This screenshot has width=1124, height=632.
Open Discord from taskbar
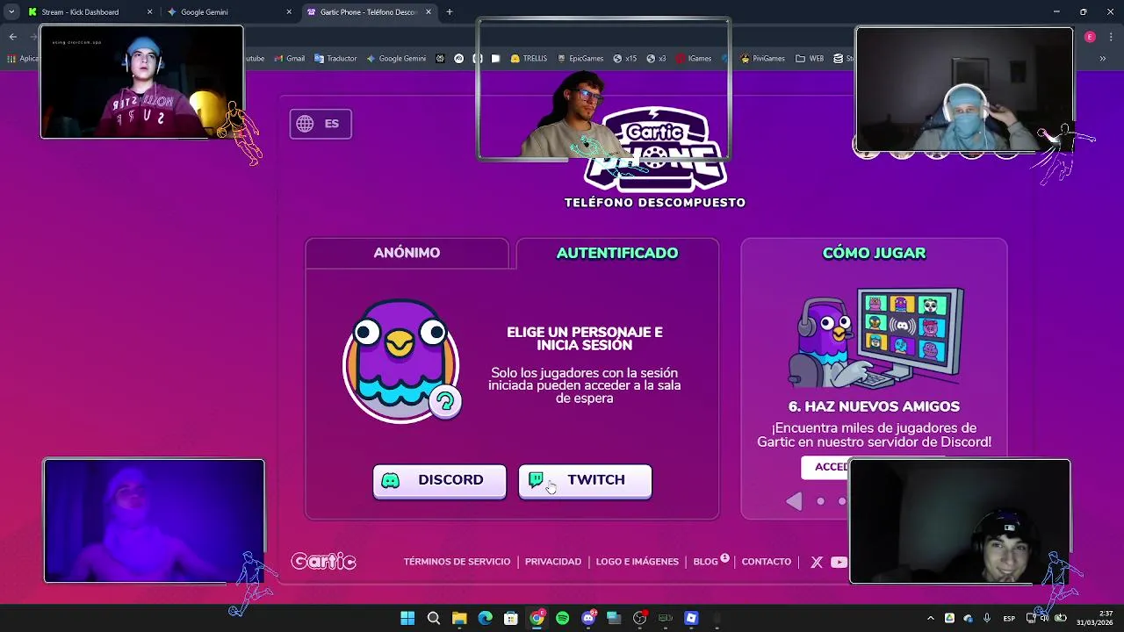(x=588, y=618)
